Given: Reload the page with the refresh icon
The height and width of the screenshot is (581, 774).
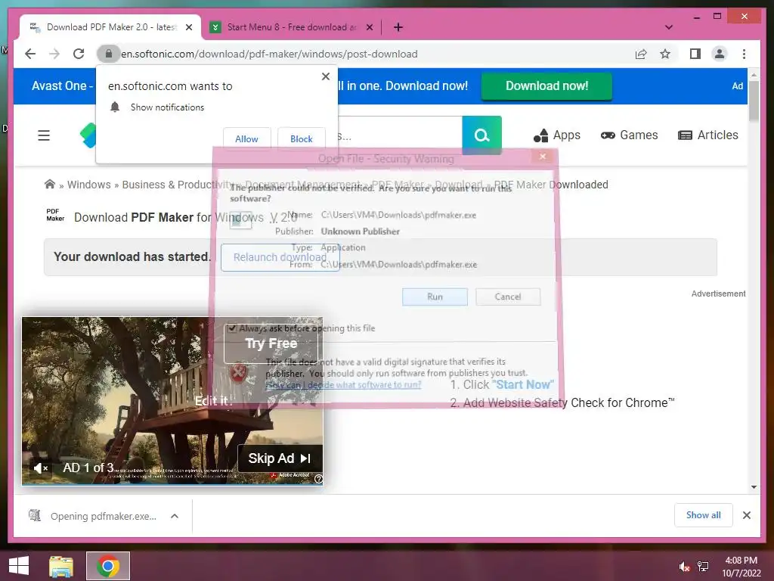Looking at the screenshot, I should click(x=79, y=54).
